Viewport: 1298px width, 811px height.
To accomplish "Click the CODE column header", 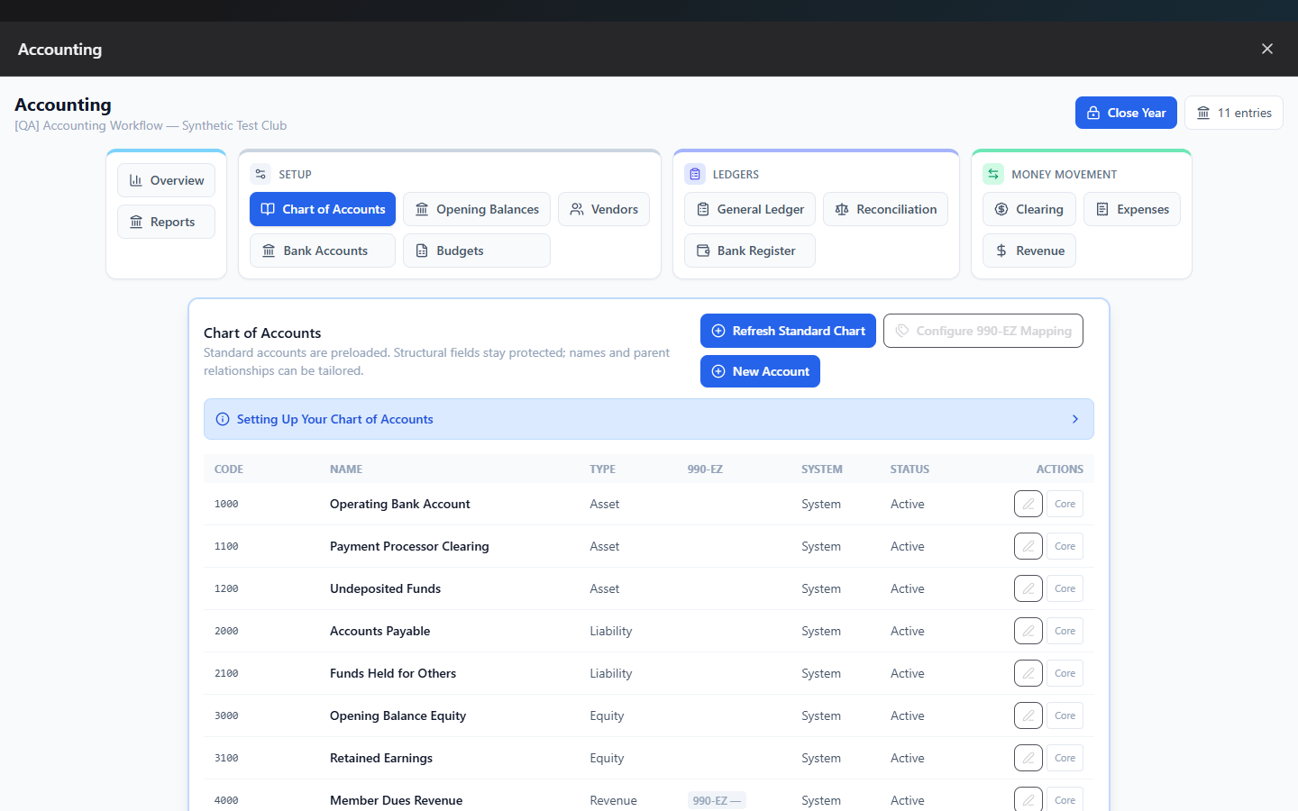I will click(x=229, y=469).
